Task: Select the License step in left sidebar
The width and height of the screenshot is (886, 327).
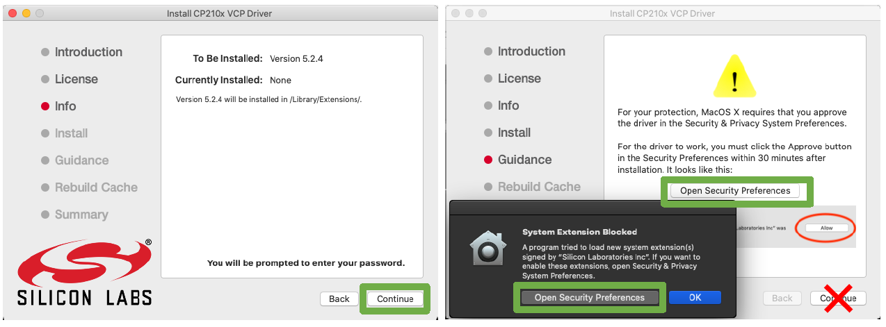Action: pyautogui.click(x=76, y=79)
